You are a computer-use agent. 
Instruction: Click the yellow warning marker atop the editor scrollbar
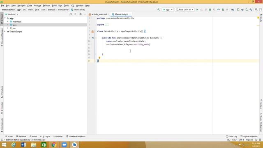(x=258, y=18)
